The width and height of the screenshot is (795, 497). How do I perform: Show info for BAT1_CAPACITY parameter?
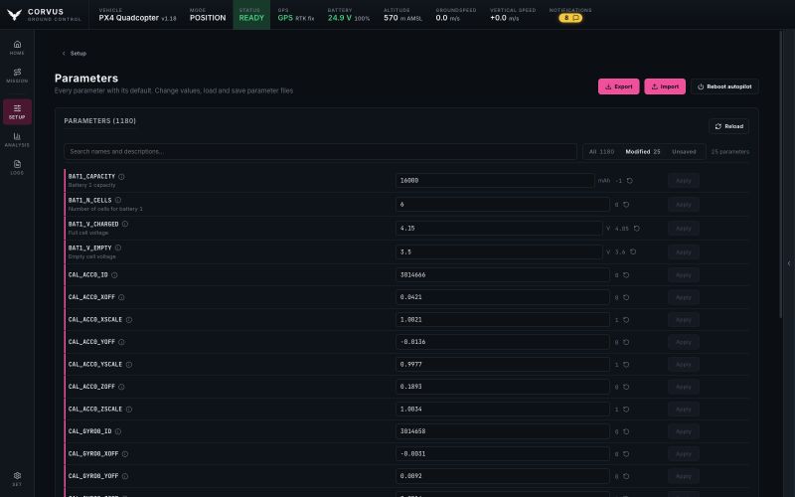point(121,177)
